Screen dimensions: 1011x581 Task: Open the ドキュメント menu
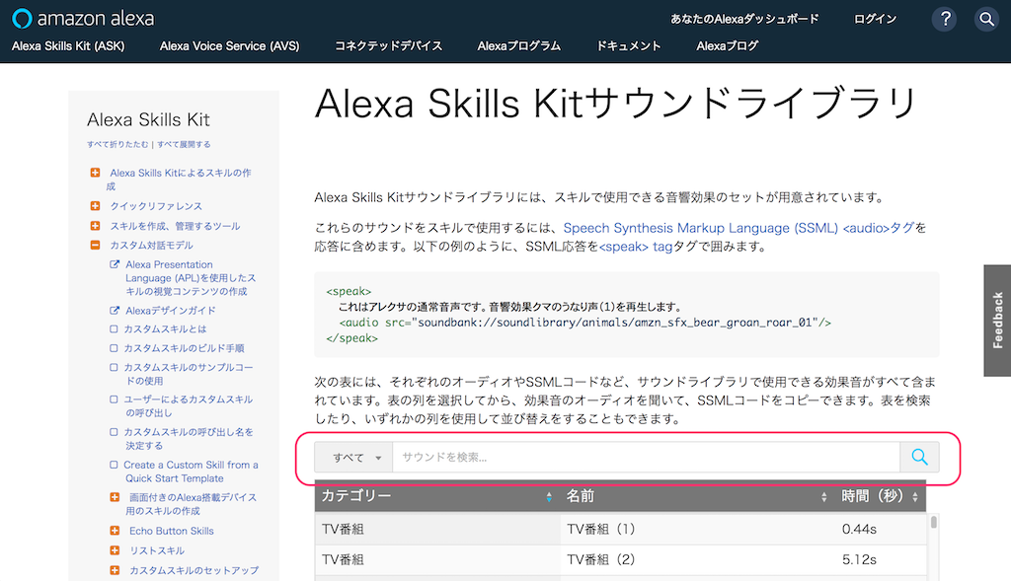628,46
